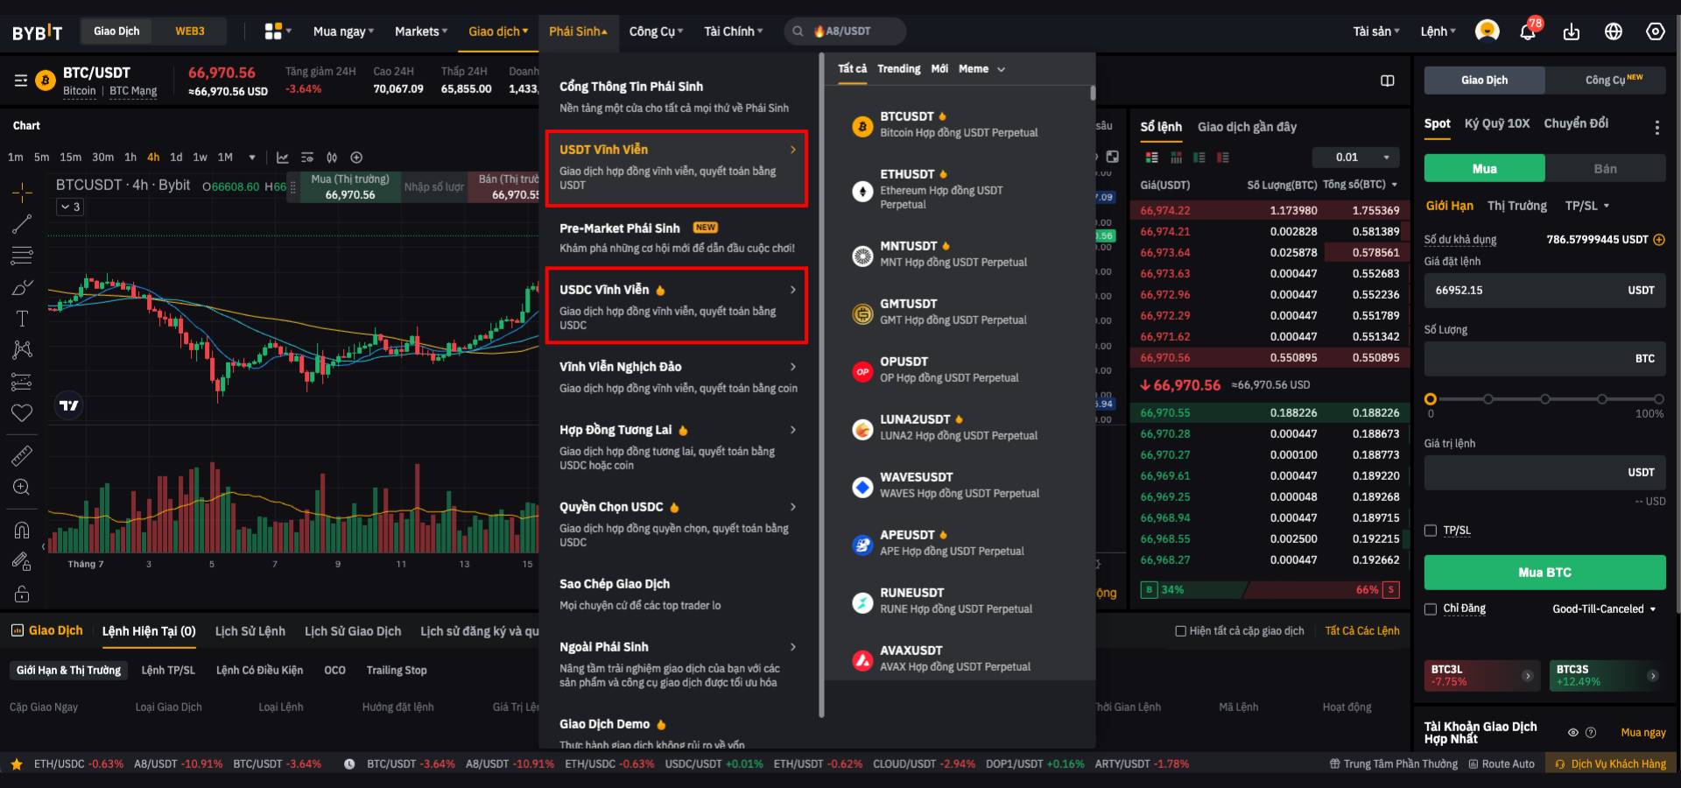The image size is (1681, 788).
Task: Click the Giá đặt lệnh price field
Action: point(1544,291)
